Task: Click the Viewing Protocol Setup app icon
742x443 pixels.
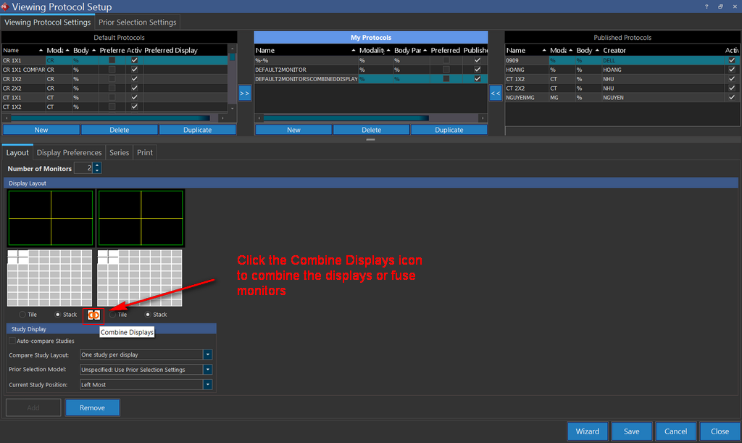Action: tap(6, 7)
